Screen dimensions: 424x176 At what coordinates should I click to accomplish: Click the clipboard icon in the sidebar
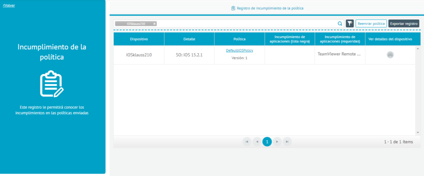coord(52,84)
